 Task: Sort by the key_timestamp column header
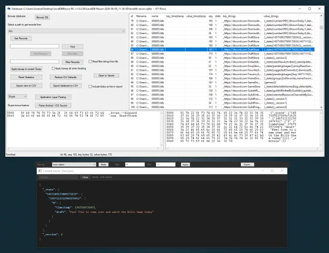point(175,16)
